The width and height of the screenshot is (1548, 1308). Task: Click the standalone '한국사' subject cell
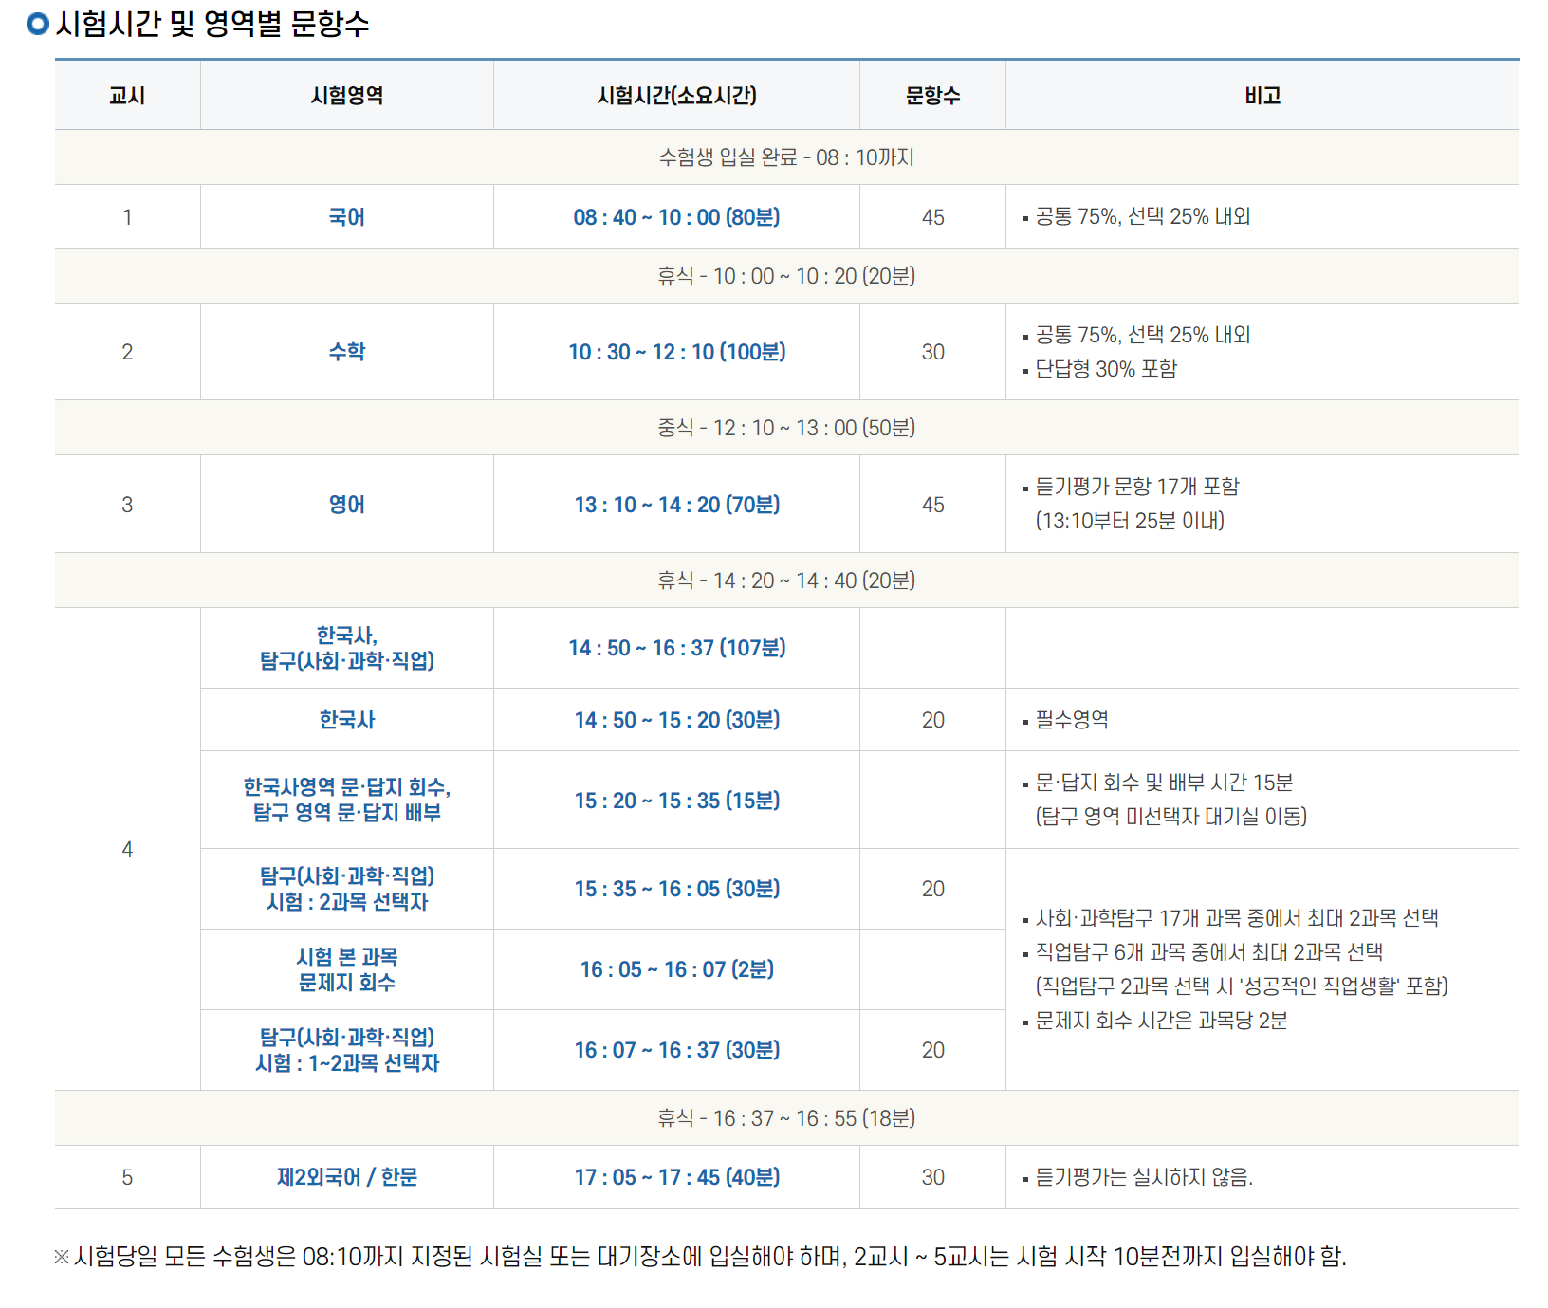pyautogui.click(x=347, y=720)
